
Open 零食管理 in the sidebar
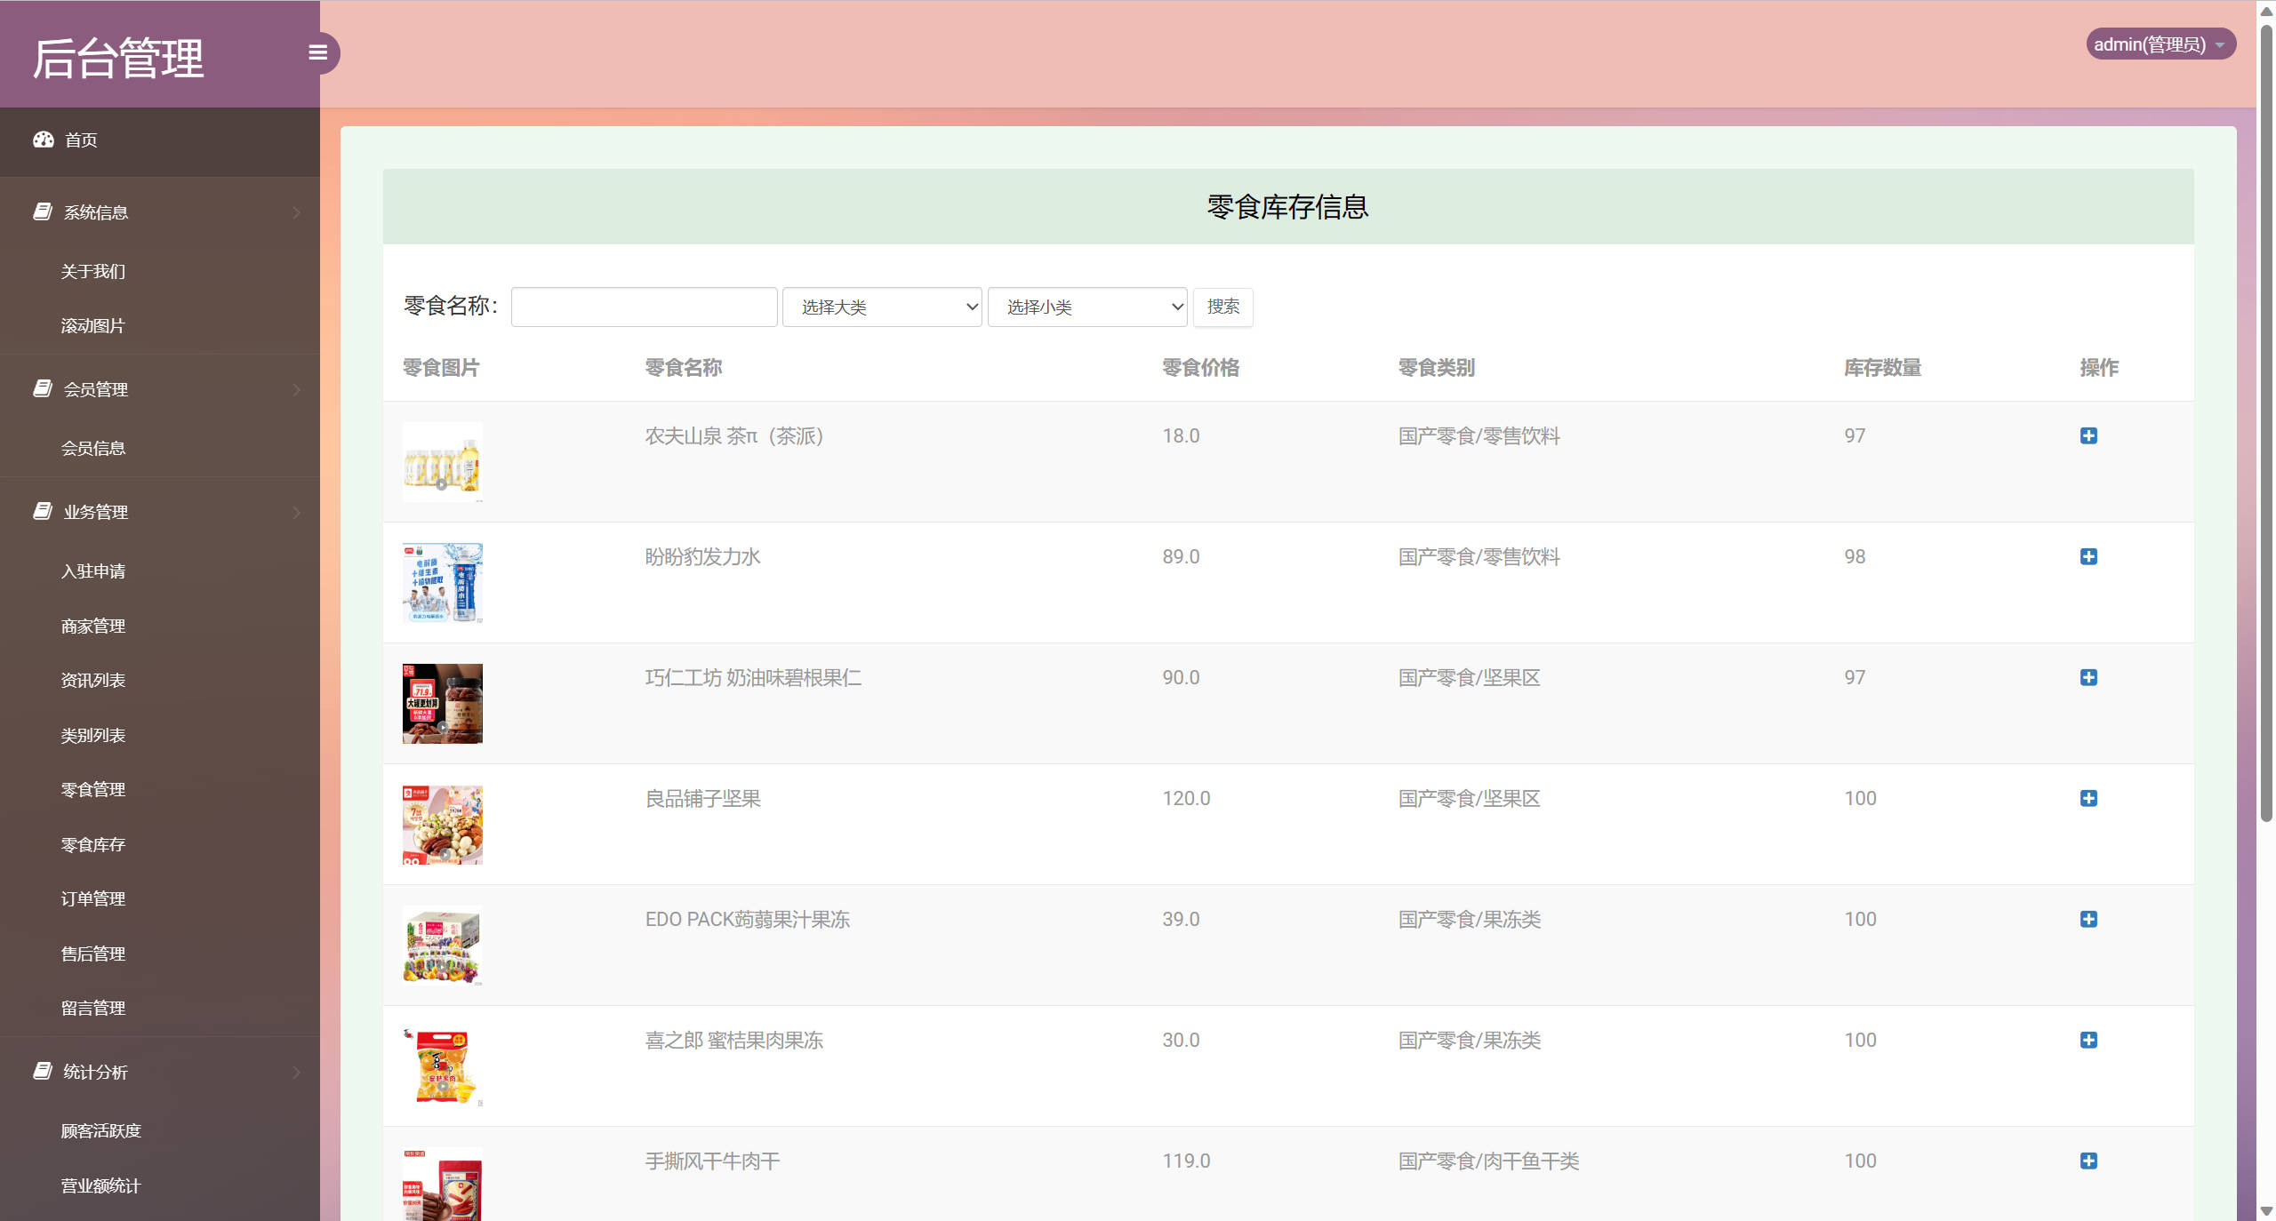pyautogui.click(x=93, y=790)
